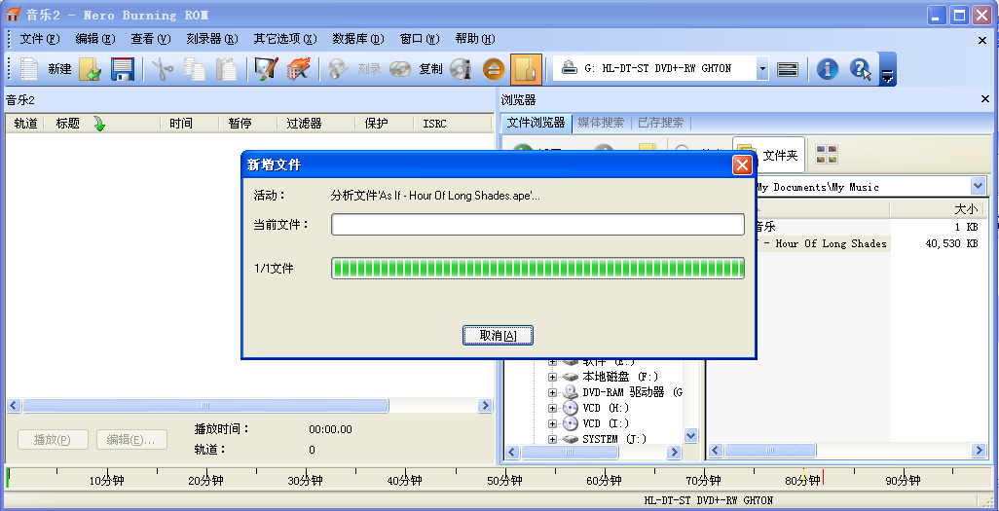Click the 当前文件 input field
999x511 pixels.
point(537,224)
